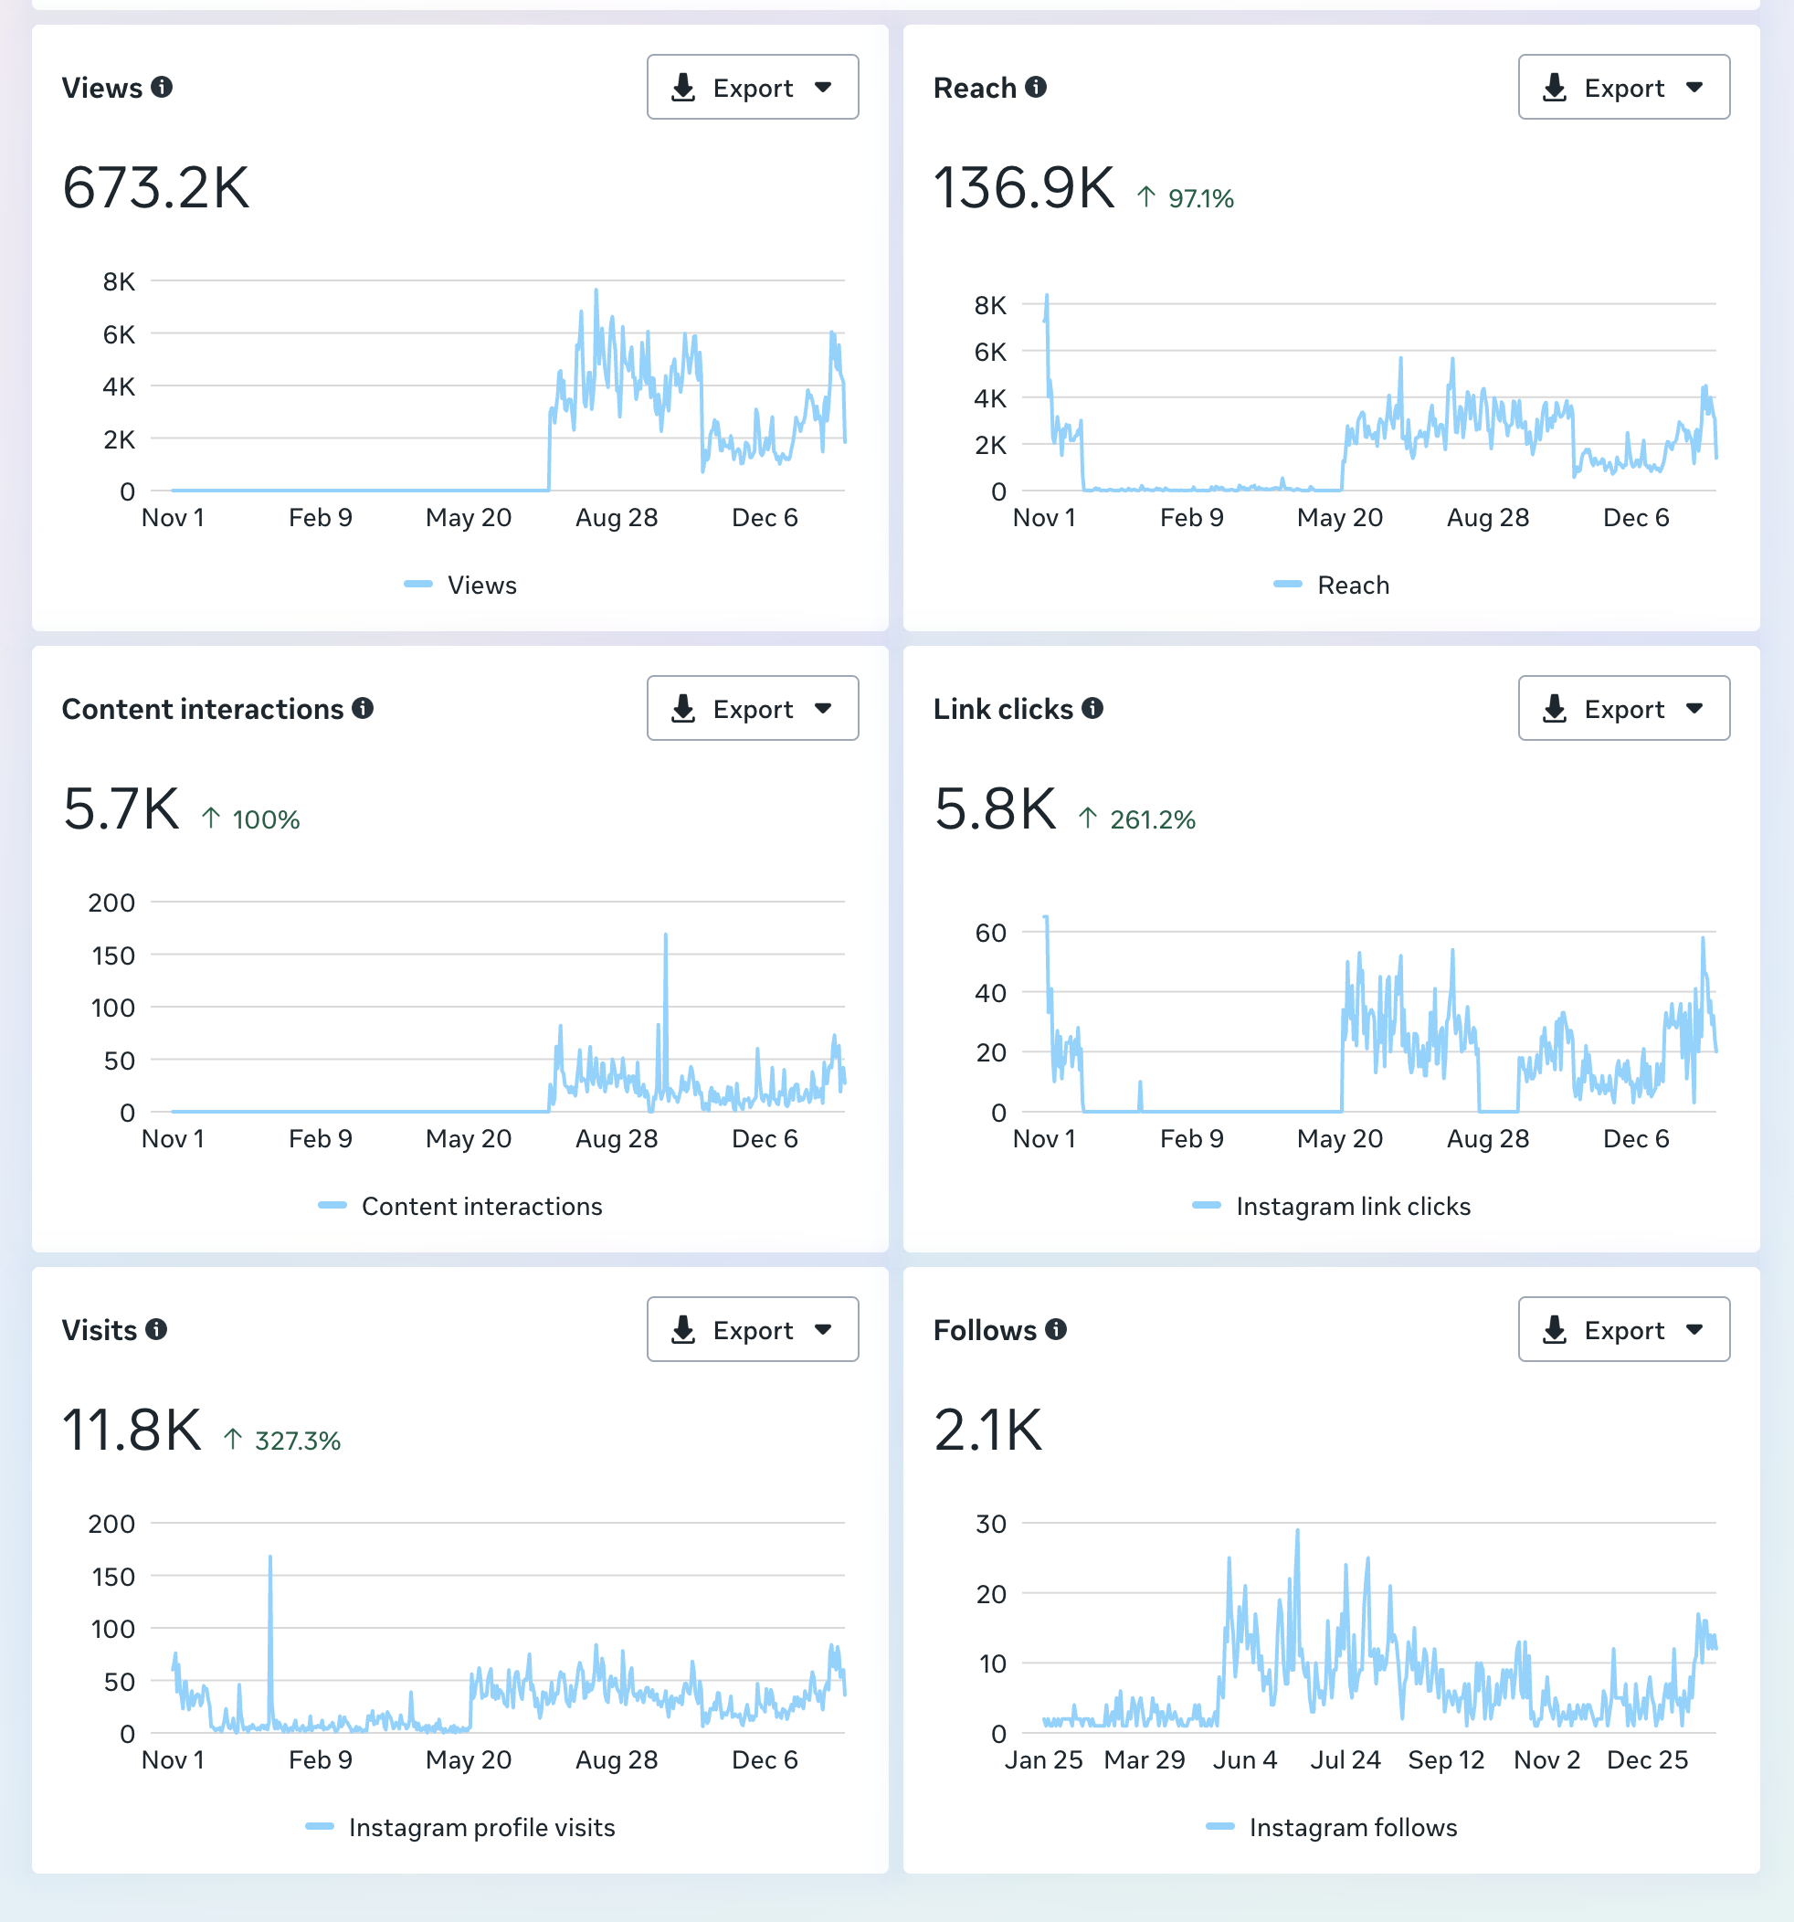
Task: Click the Follows info icon
Action: [x=1057, y=1329]
